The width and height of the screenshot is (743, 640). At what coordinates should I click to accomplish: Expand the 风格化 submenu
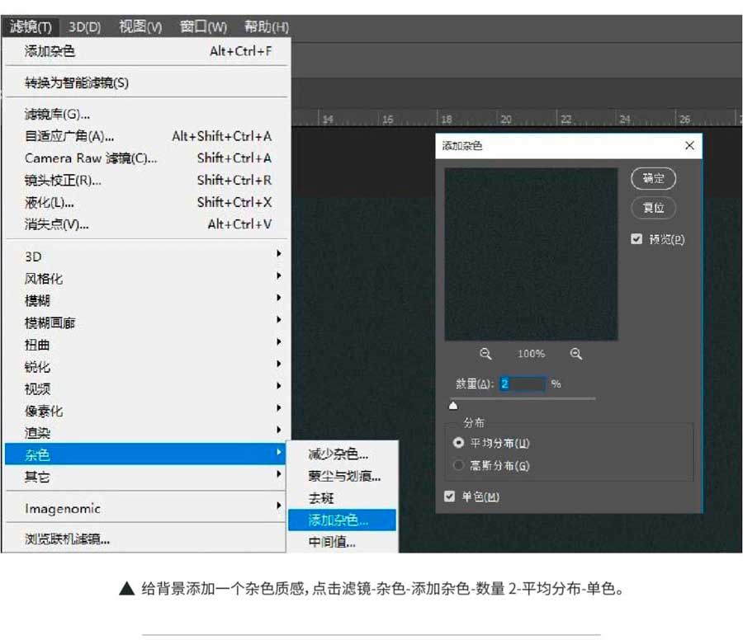(x=145, y=278)
